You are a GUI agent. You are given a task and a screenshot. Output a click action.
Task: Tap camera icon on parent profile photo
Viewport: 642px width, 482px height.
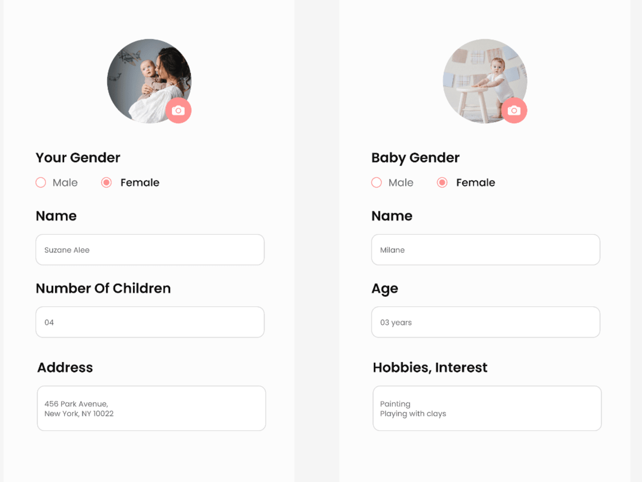click(x=178, y=110)
